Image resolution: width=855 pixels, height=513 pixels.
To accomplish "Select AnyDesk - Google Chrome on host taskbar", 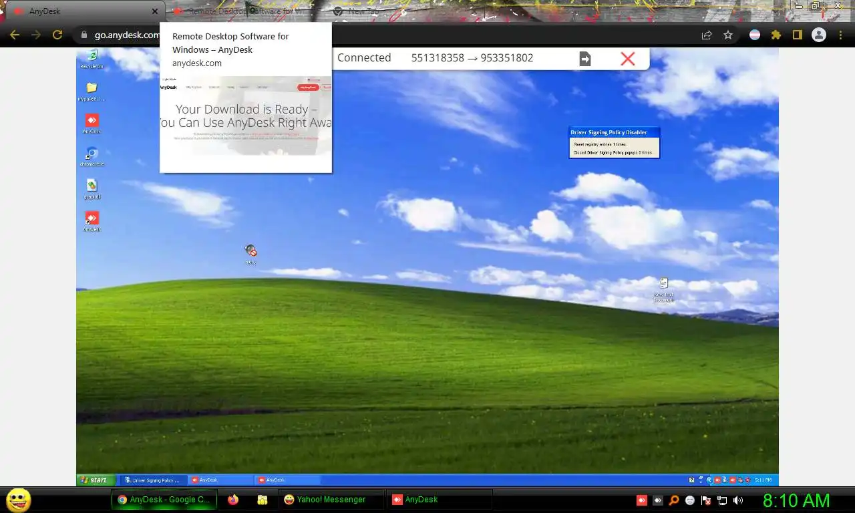I will [x=164, y=500].
